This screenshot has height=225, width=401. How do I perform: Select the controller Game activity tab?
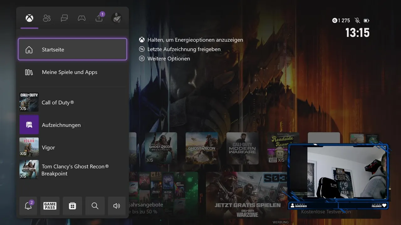[x=81, y=18]
